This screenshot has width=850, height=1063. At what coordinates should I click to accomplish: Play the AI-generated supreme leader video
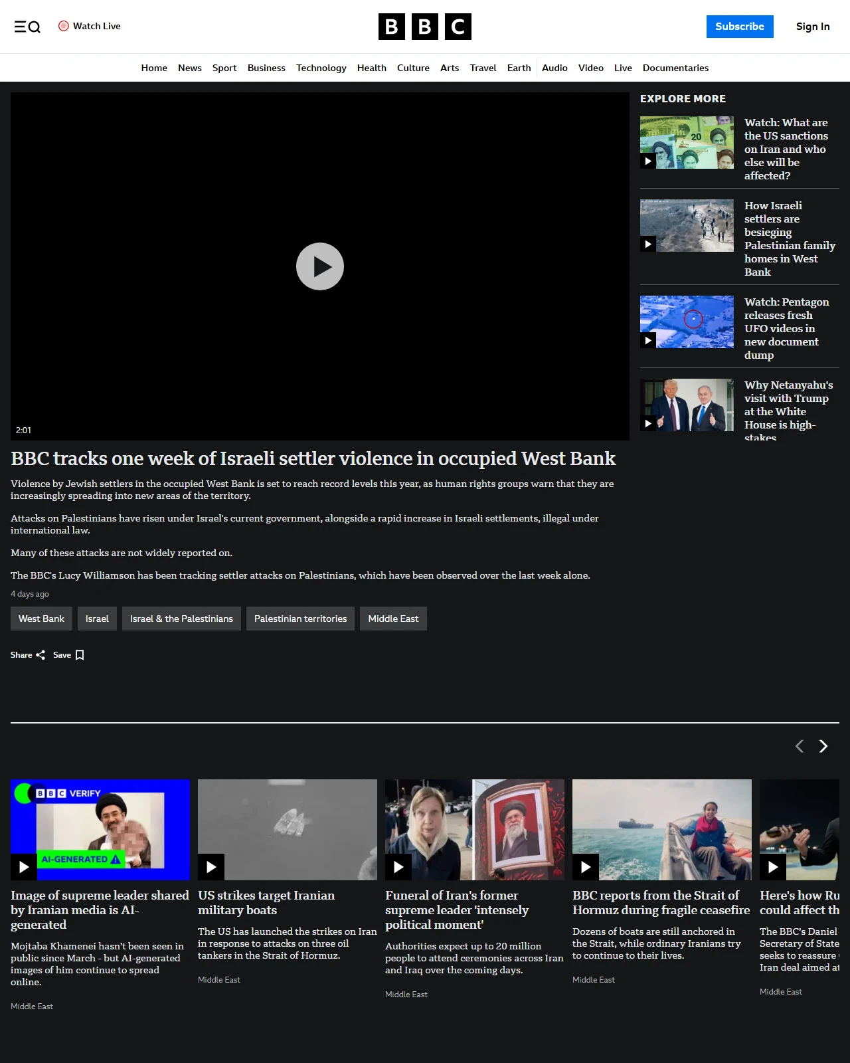pos(24,867)
